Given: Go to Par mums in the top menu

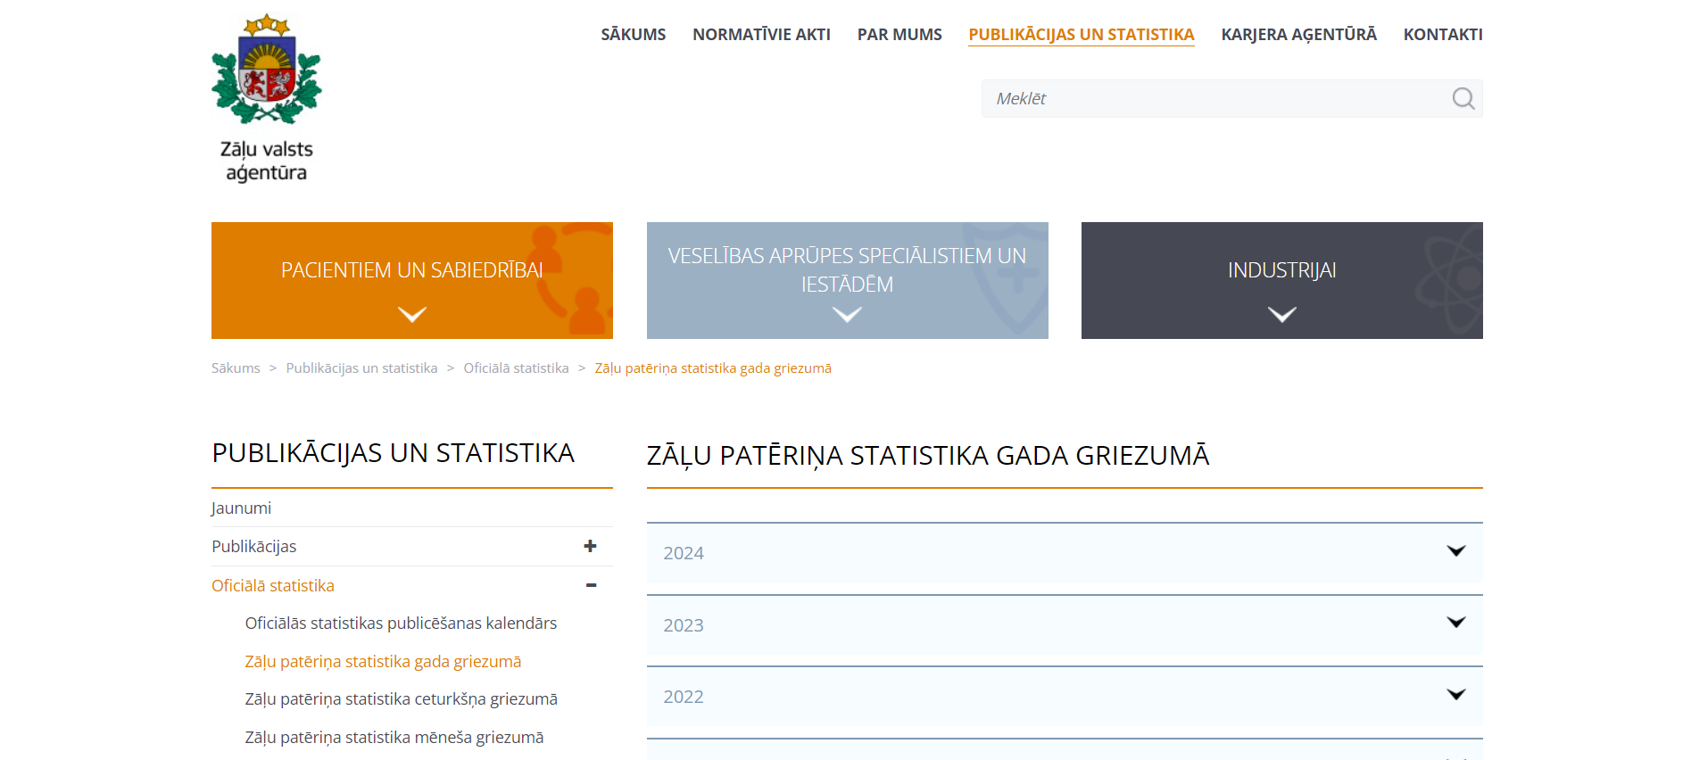Looking at the screenshot, I should coord(899,35).
